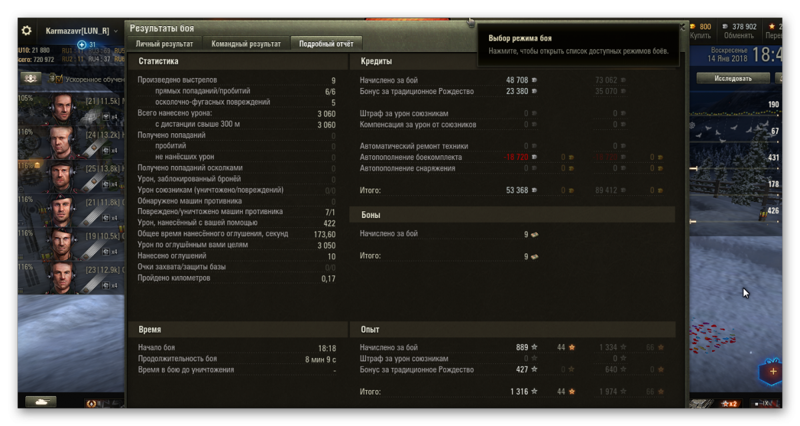Select the Подробный отчёт tab
Viewport: 800px width, 426px height.
click(327, 44)
